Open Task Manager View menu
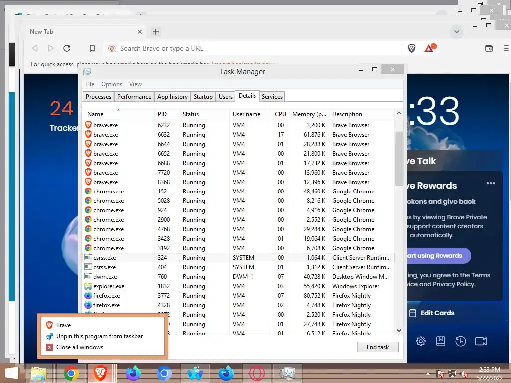Viewport: 511px width, 383px height. tap(135, 84)
